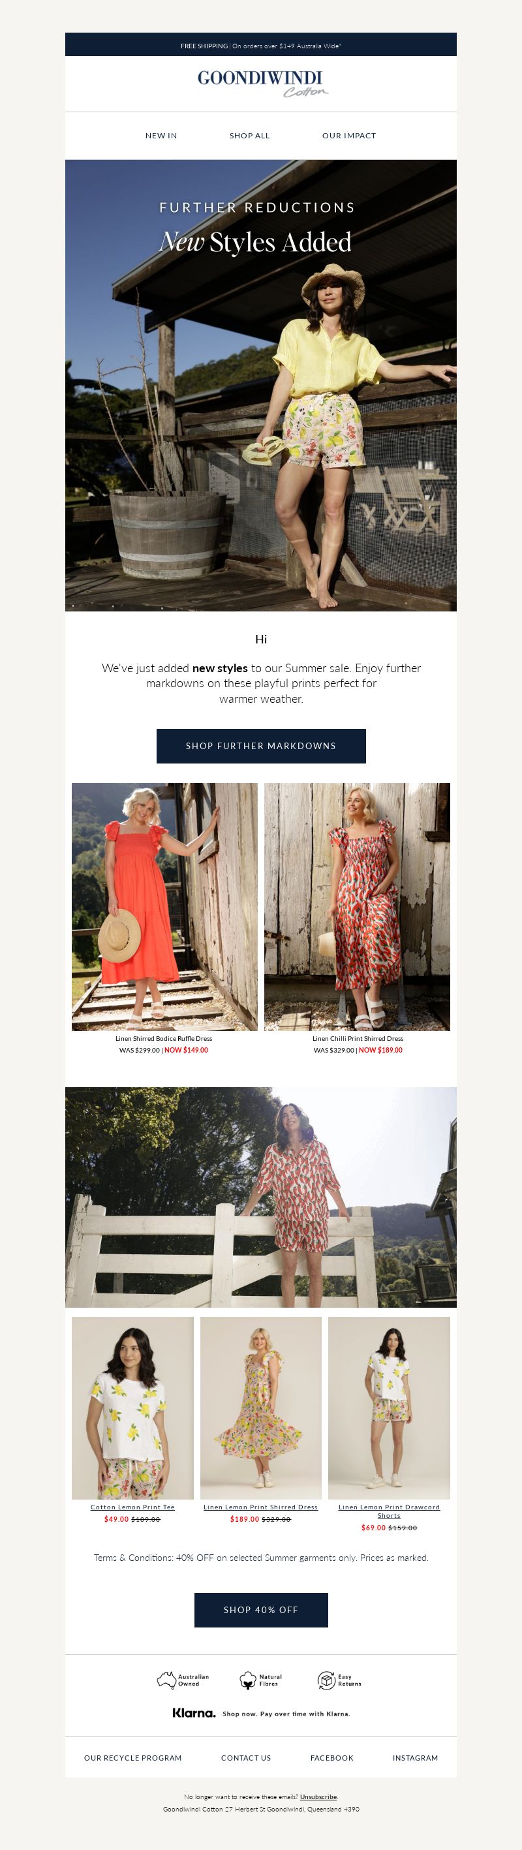Open the CONTACT US footer link
Image resolution: width=522 pixels, height=1850 pixels.
[x=245, y=1757]
